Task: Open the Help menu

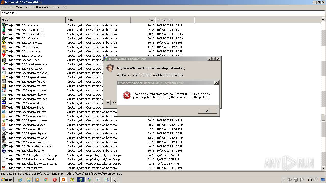Action: (x=64, y=7)
